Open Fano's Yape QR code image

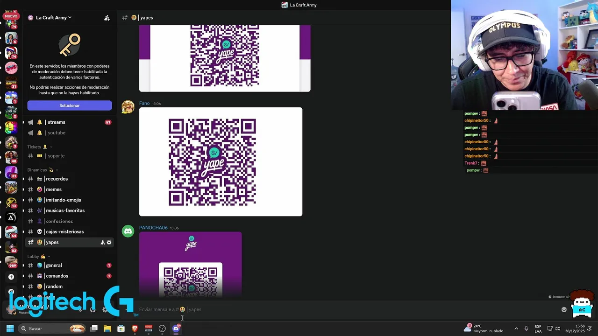[221, 162]
